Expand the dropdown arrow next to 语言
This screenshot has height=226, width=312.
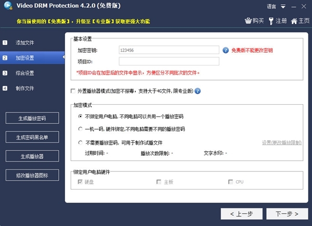coord(283,7)
